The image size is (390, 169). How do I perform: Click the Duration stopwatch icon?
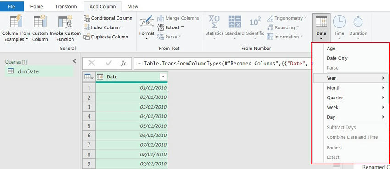pyautogui.click(x=358, y=22)
